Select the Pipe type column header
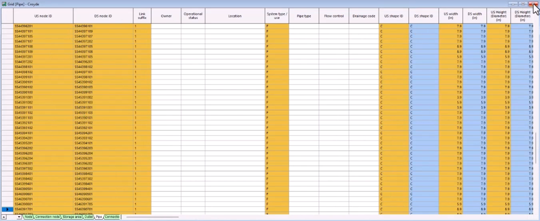Viewport: 540px width, 221px height. [x=304, y=16]
